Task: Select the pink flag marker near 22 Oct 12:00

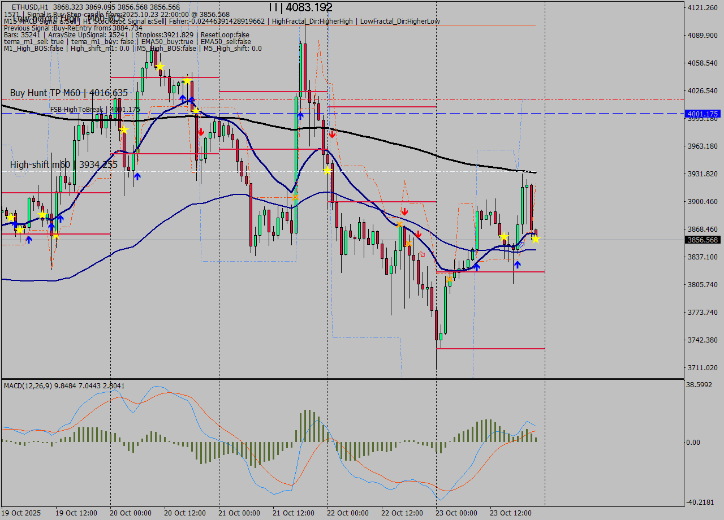Action: (x=422, y=254)
